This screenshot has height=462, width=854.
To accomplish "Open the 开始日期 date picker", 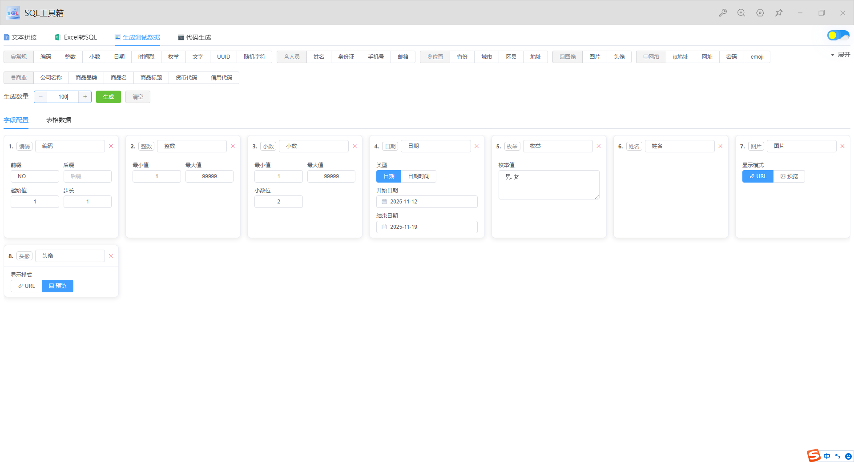I will pos(427,202).
